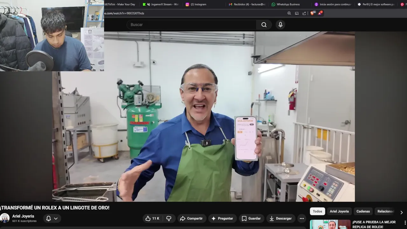
Task: Open Inicia sesión para continuar tab
Action: tap(333, 4)
